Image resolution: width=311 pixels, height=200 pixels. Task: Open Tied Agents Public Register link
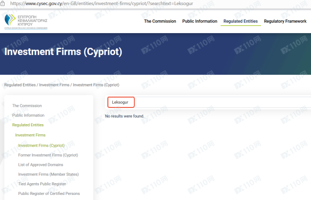pos(42,184)
